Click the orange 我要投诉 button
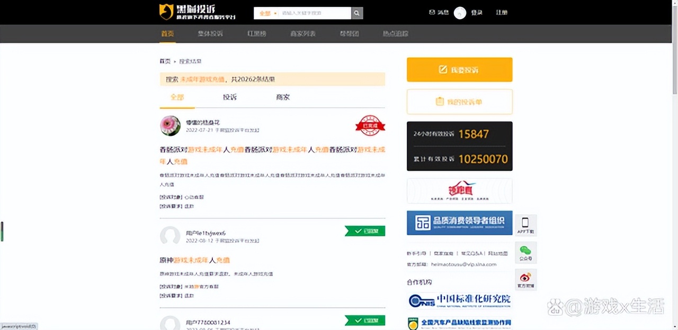 [459, 69]
